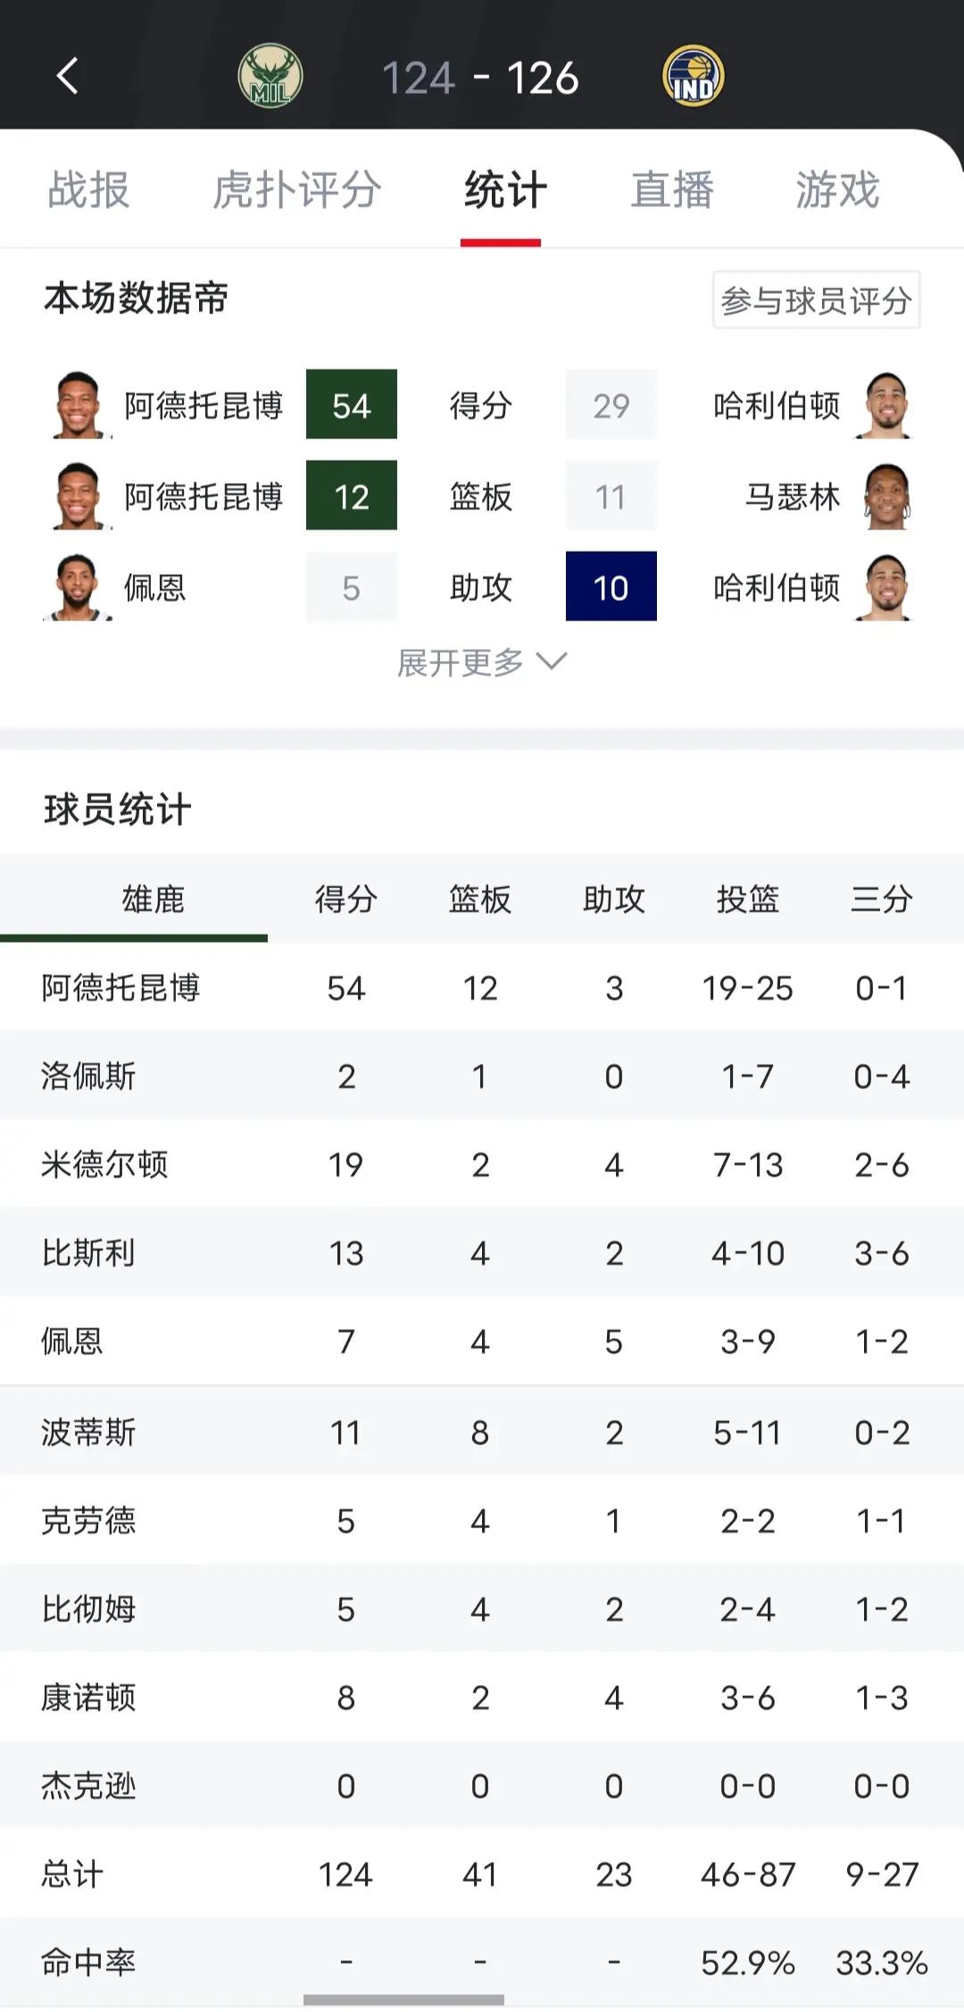The width and height of the screenshot is (964, 2012).
Task: Open the 得分 column header to sort
Action: pyautogui.click(x=346, y=901)
